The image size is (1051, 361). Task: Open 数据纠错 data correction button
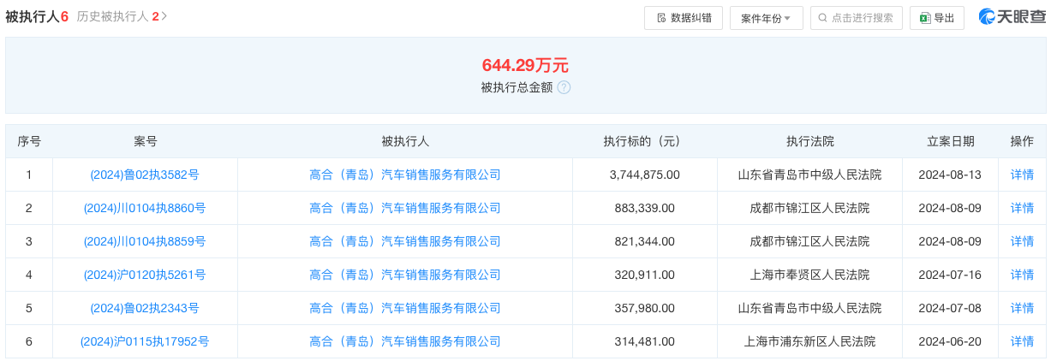(x=683, y=18)
